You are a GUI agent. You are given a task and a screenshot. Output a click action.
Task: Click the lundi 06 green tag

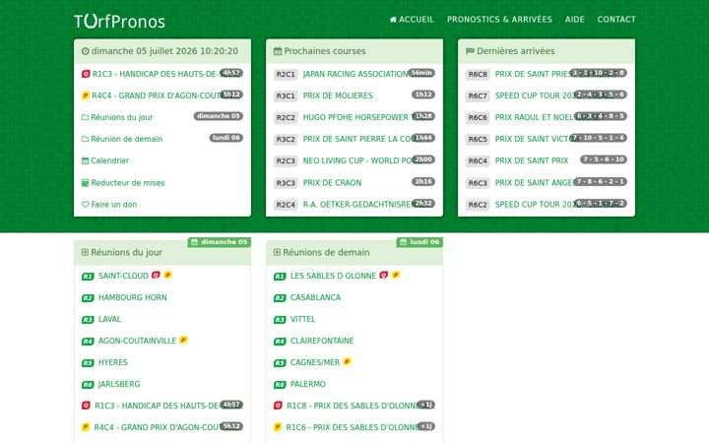point(419,242)
